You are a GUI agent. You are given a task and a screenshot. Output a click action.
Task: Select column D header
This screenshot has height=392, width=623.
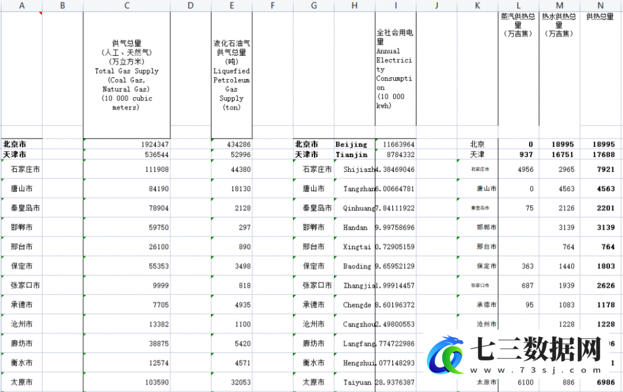pos(190,6)
